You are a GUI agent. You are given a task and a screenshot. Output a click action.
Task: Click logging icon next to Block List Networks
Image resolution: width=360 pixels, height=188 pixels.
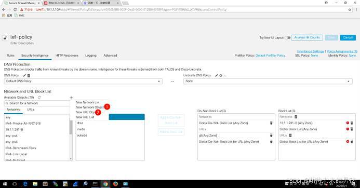[296, 117]
